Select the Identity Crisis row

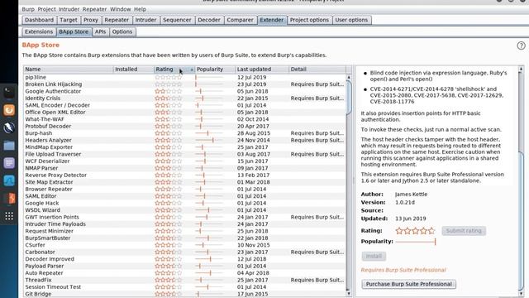coord(184,99)
